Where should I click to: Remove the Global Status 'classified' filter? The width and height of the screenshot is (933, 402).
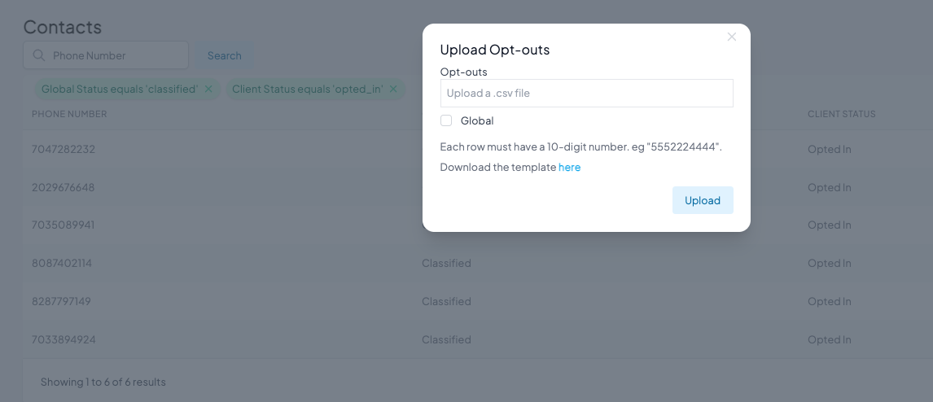click(x=208, y=89)
